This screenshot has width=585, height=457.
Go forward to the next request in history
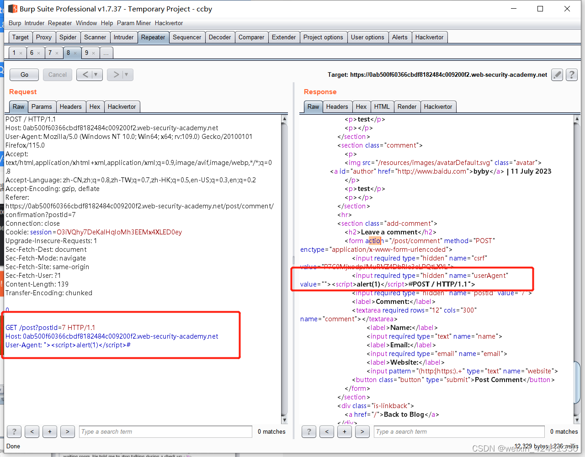coord(116,74)
